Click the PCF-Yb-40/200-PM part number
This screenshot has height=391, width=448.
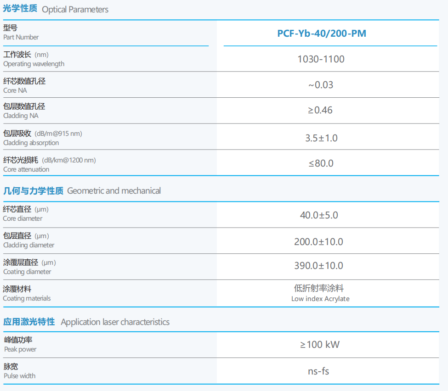click(x=321, y=34)
